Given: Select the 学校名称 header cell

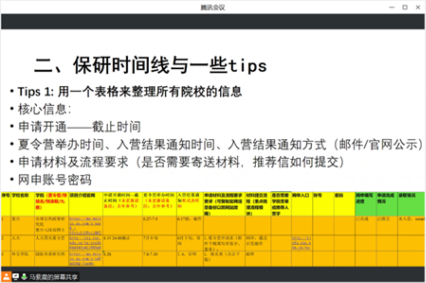Looking at the screenshot, I should pyautogui.click(x=23, y=203).
